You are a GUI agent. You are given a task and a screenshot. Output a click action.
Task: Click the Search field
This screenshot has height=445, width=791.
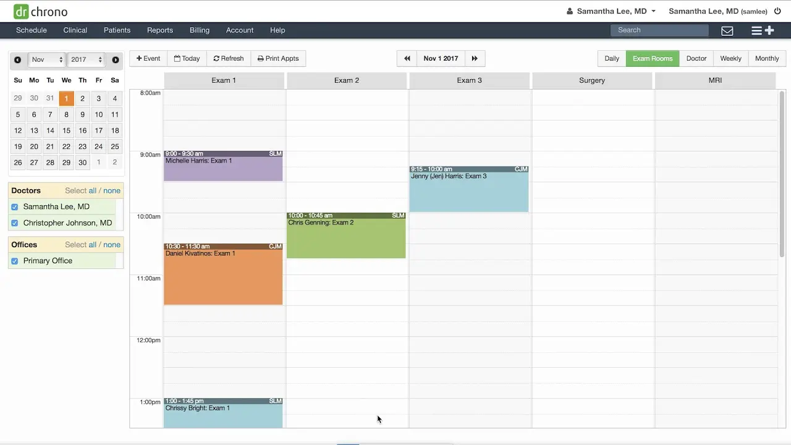659,30
